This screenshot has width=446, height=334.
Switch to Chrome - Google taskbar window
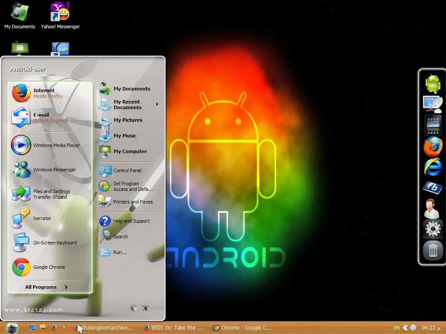click(x=243, y=328)
